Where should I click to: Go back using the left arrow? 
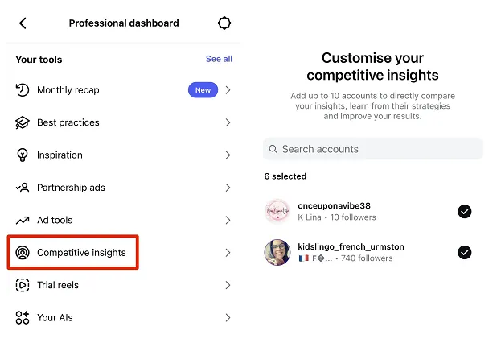(23, 23)
